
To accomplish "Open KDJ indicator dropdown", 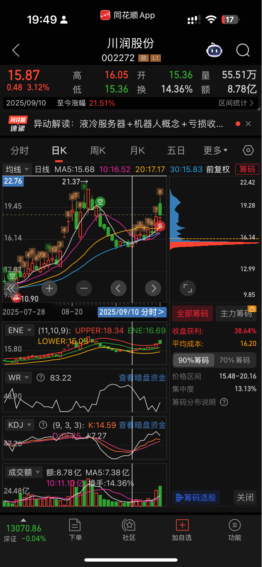I will point(19,425).
